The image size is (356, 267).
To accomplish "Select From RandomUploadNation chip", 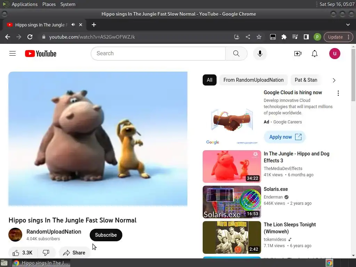I will click(253, 80).
